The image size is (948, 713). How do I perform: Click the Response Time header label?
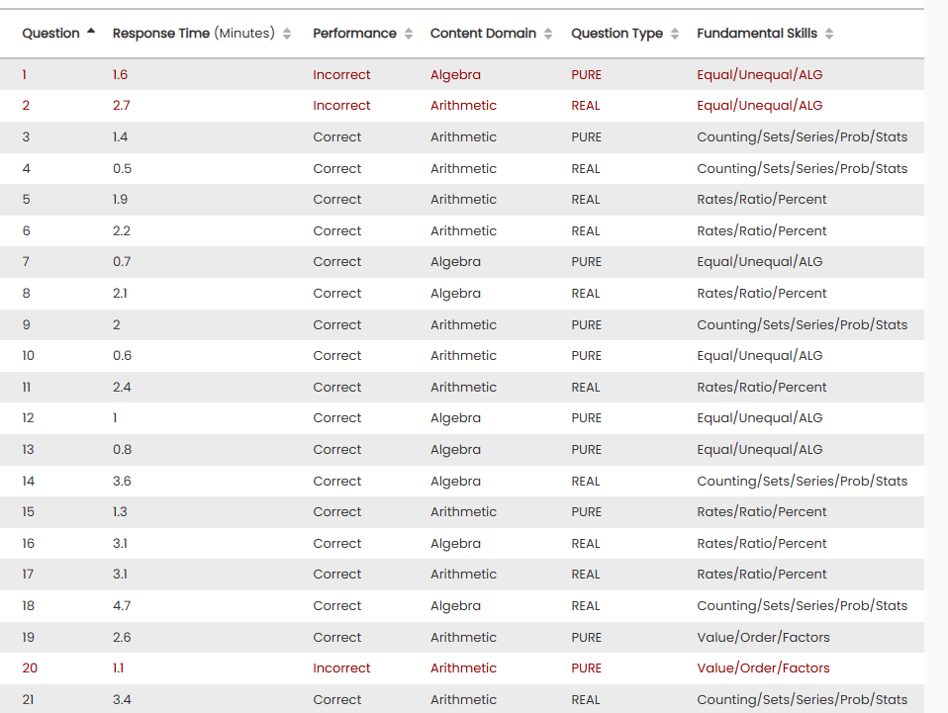161,34
